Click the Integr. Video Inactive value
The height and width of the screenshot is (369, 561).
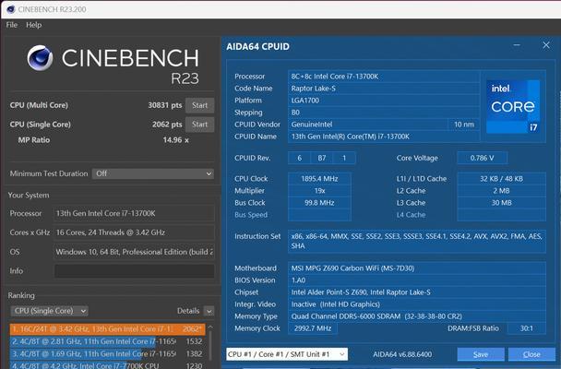[x=417, y=304]
